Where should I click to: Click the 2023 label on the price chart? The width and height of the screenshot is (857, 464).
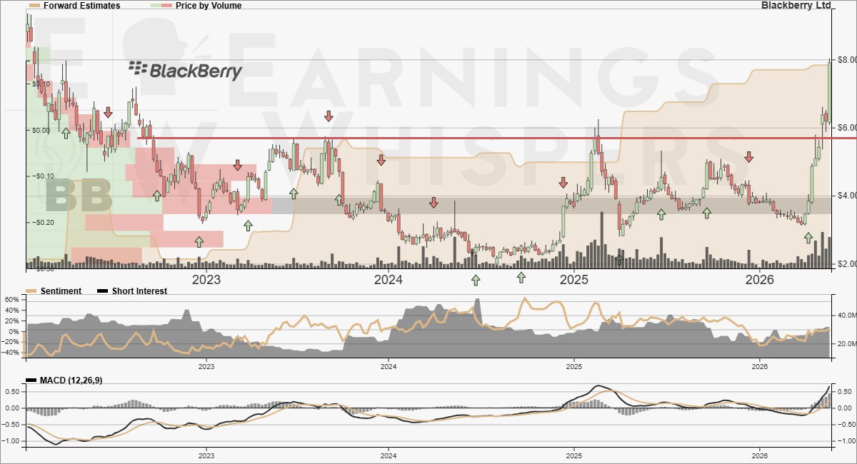pyautogui.click(x=206, y=279)
